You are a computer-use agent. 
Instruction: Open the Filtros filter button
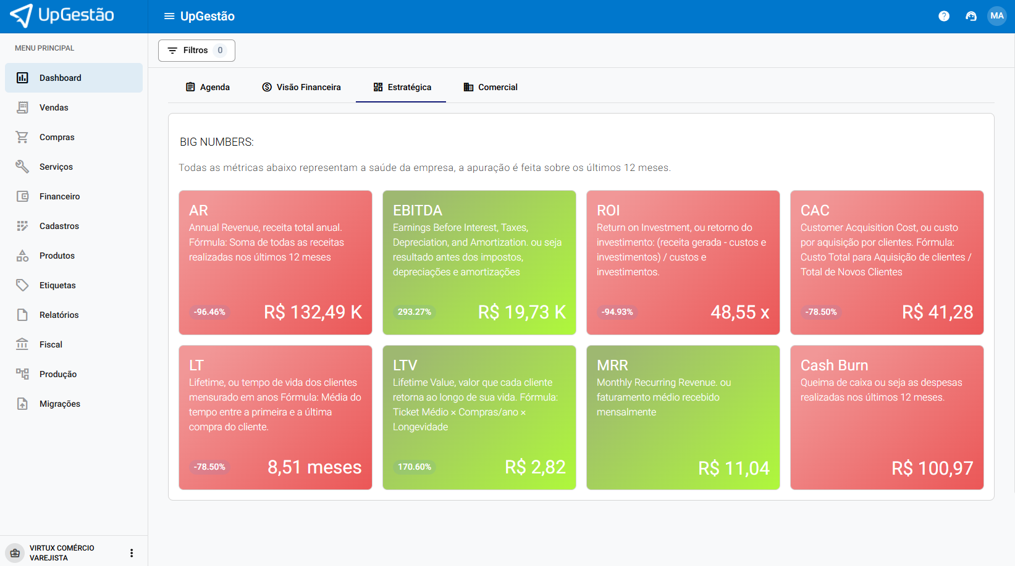point(196,51)
